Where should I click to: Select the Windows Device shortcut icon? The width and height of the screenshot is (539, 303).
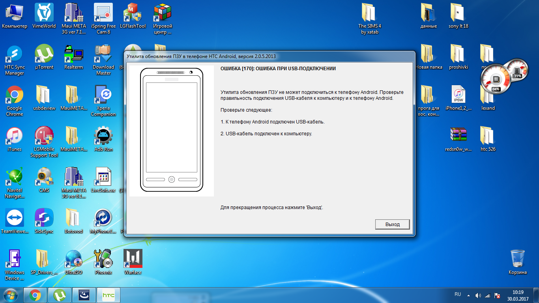[15, 265]
